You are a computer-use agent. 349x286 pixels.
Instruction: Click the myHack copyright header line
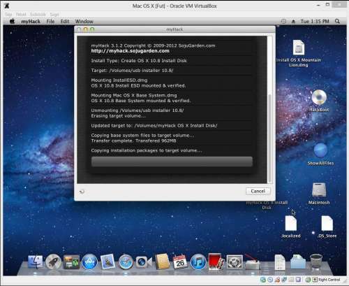click(153, 45)
